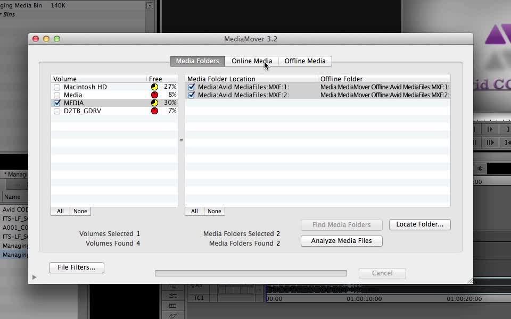Image resolution: width=511 pixels, height=319 pixels.
Task: Click the red free-space icon for lowercase Media volume
Action: point(154,95)
